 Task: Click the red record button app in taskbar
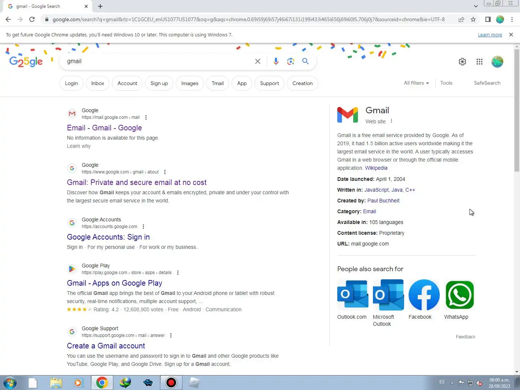(x=171, y=383)
